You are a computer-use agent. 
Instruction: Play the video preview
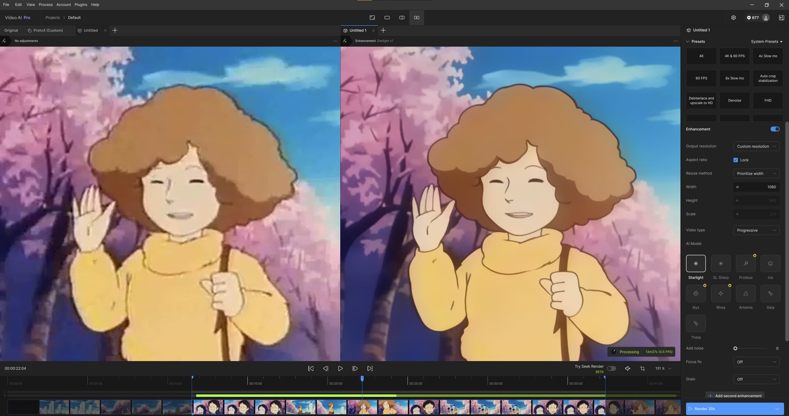[x=340, y=368]
